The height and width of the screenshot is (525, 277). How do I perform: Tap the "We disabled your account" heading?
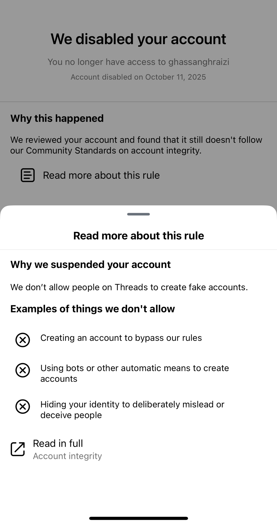pos(138,39)
